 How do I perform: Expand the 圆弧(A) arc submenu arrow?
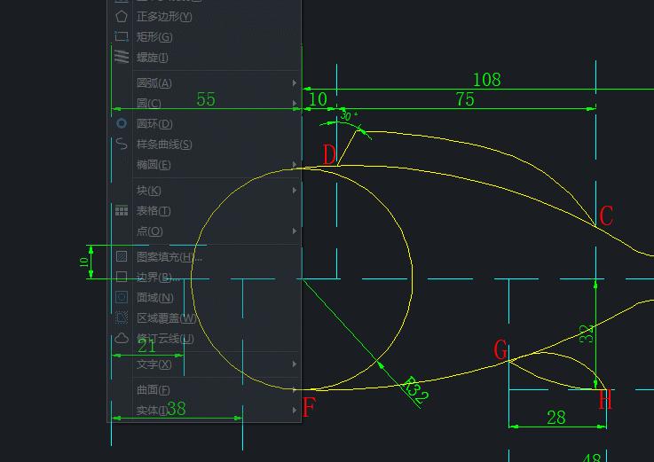(295, 83)
